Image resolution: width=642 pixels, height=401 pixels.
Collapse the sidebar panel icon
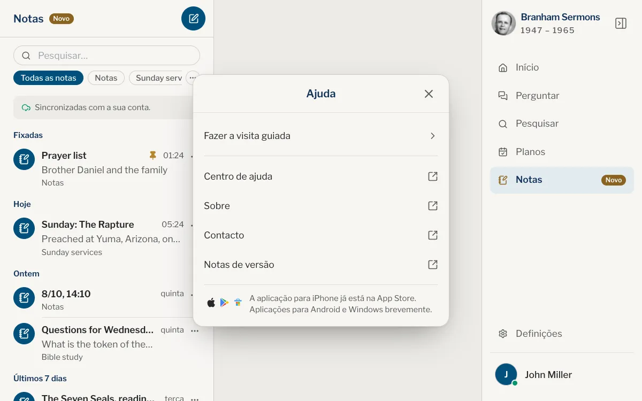[621, 24]
